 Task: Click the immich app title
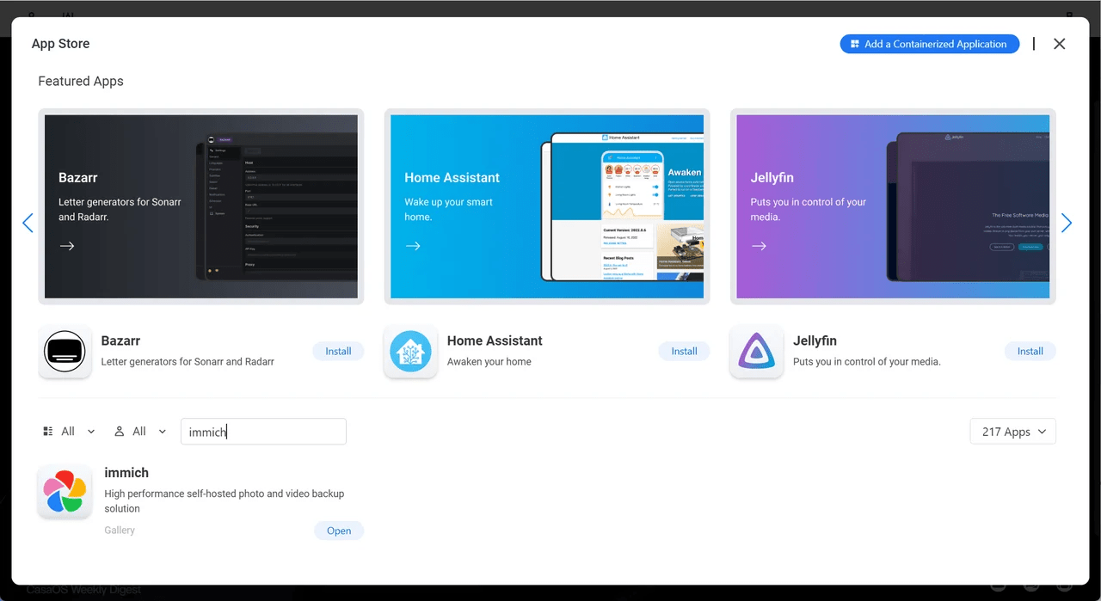126,473
